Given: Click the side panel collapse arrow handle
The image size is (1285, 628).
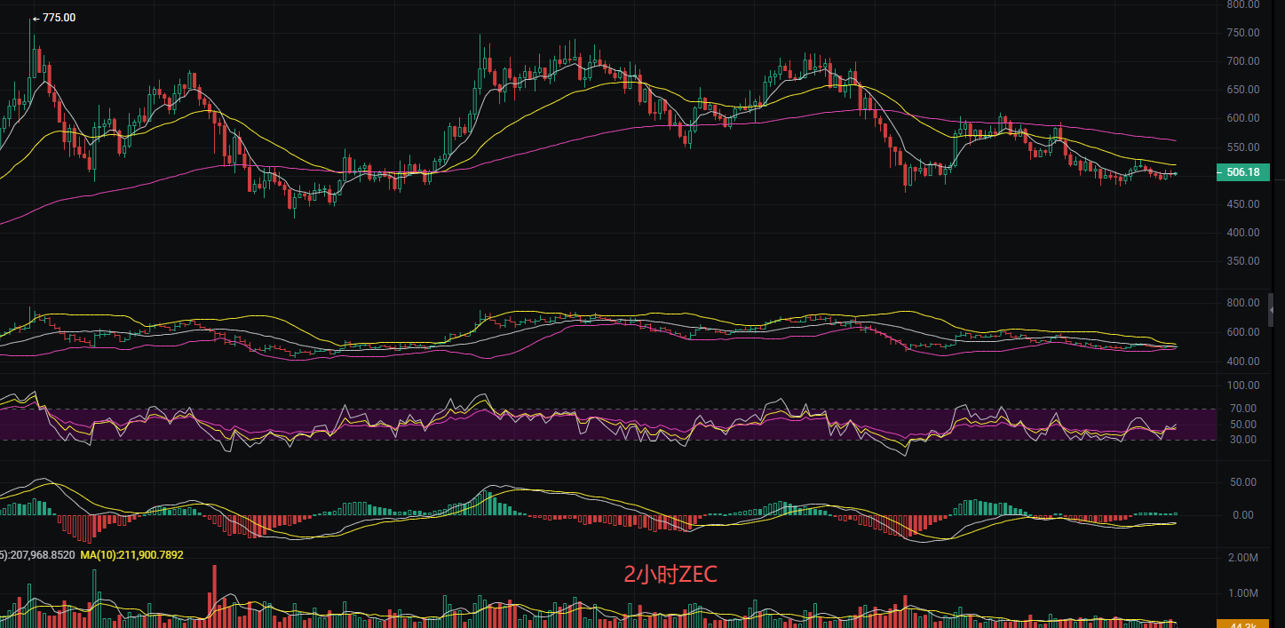Looking at the screenshot, I should pos(1272,310).
